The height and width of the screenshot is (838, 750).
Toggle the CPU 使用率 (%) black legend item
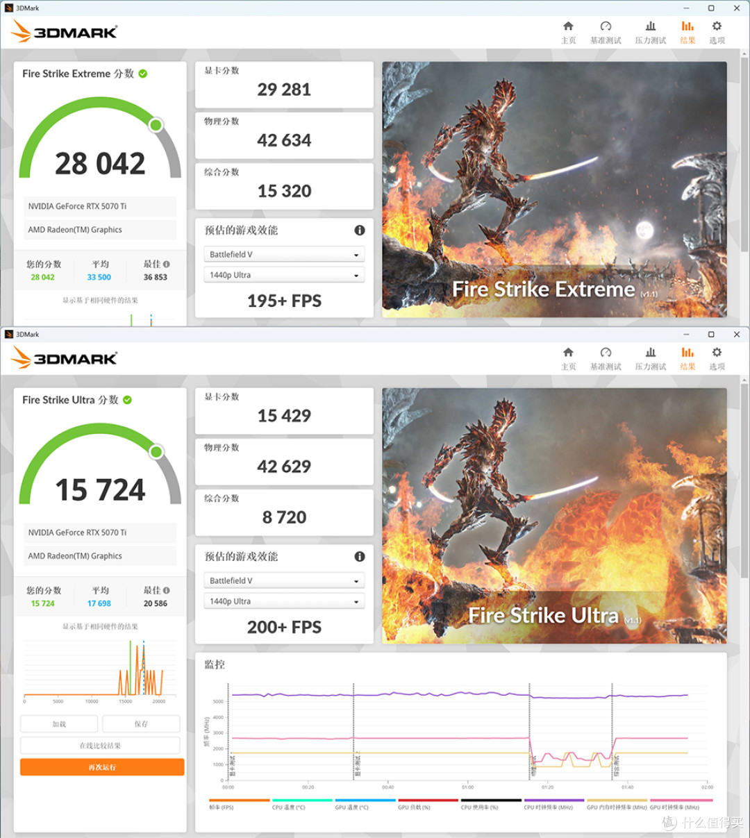tap(491, 805)
